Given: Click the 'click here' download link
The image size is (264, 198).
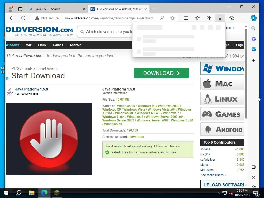Looking at the screenshot, I should pyautogui.click(x=175, y=146).
